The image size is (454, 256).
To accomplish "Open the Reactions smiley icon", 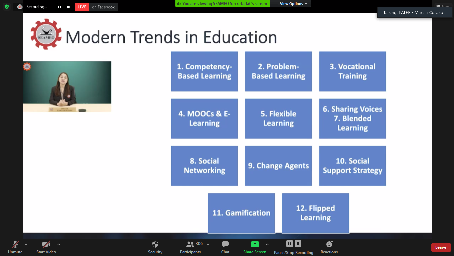I will click(329, 244).
